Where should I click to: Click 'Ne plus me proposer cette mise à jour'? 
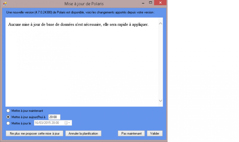click(34, 133)
